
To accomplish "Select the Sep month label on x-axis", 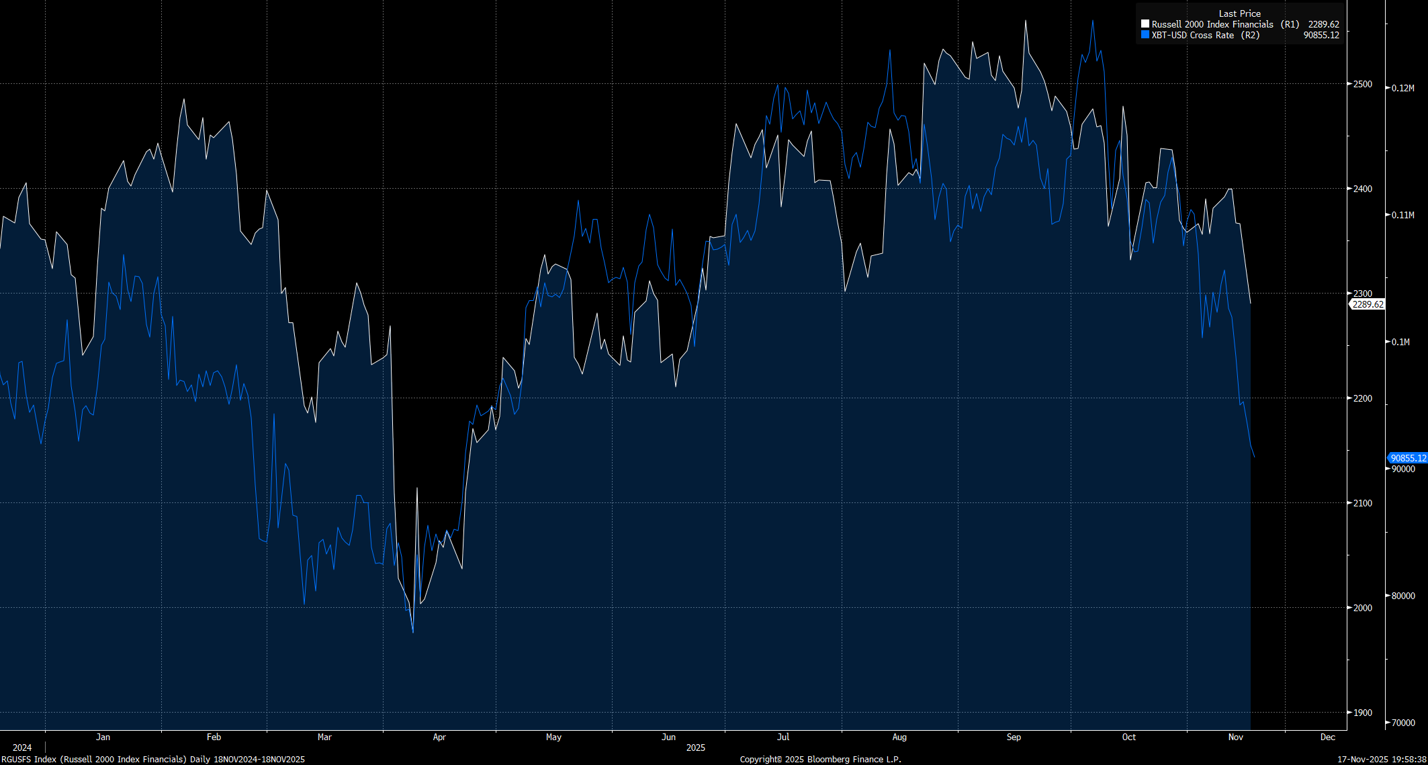I will point(1014,736).
